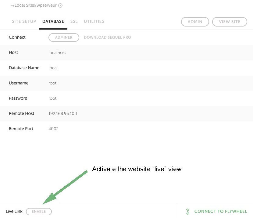This screenshot has height=218, width=253.
Task: Select the Remote Port value 4002
Action: [53, 129]
